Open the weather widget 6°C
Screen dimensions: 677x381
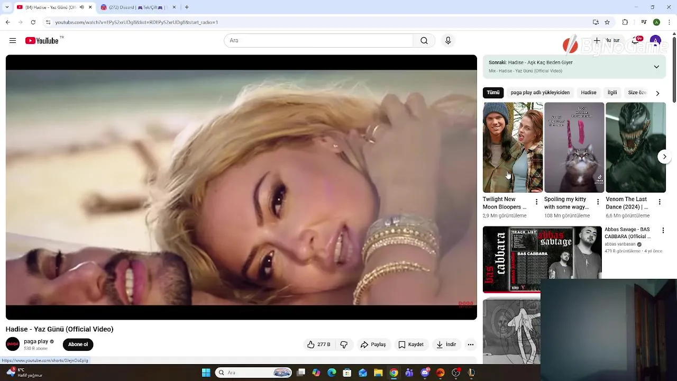(x=23, y=373)
